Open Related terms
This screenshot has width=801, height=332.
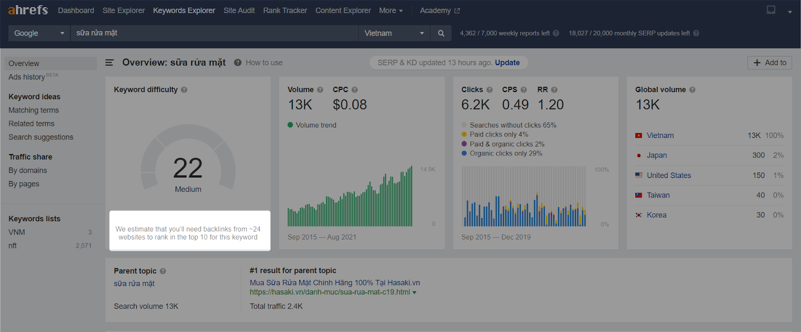point(32,123)
